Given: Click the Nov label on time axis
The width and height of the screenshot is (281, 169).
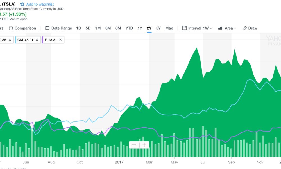Looking at the screenshot, I should point(260,162).
